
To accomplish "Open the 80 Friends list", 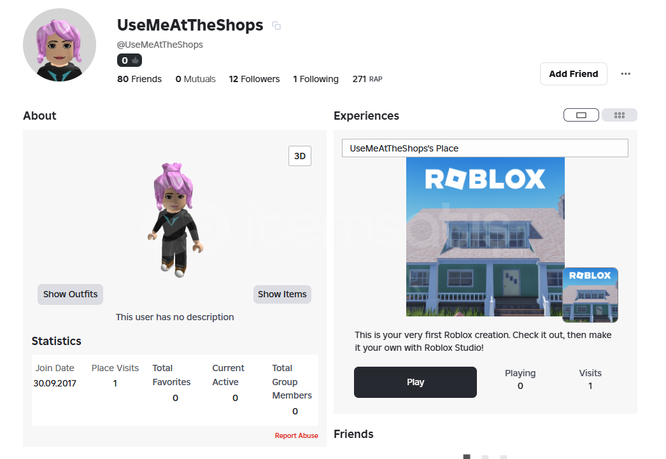I will (x=139, y=79).
